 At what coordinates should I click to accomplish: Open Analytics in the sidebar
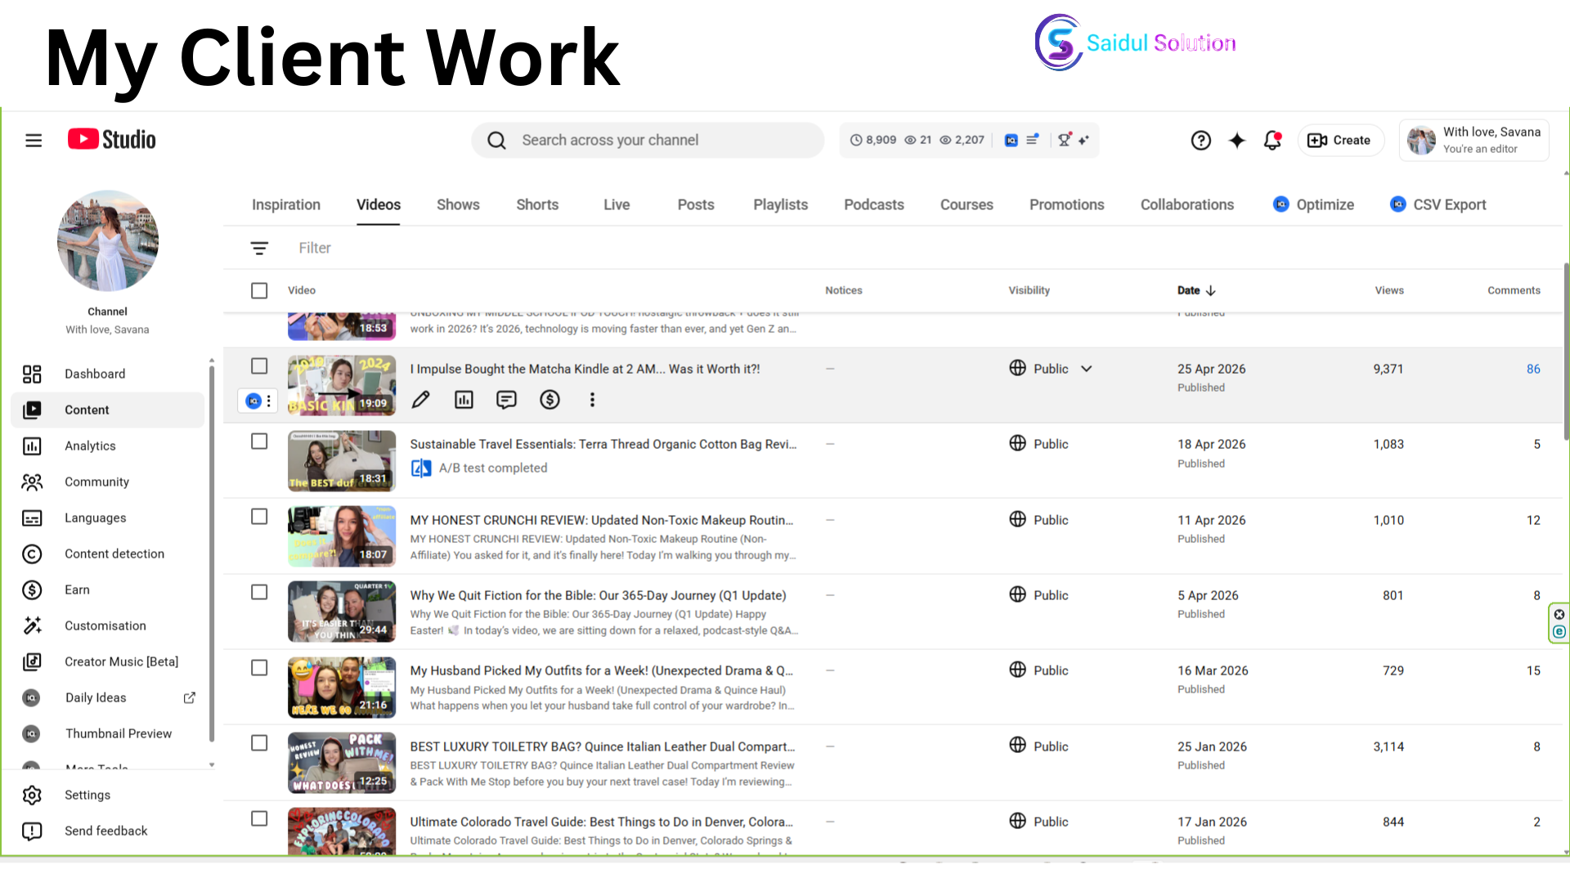108,446
